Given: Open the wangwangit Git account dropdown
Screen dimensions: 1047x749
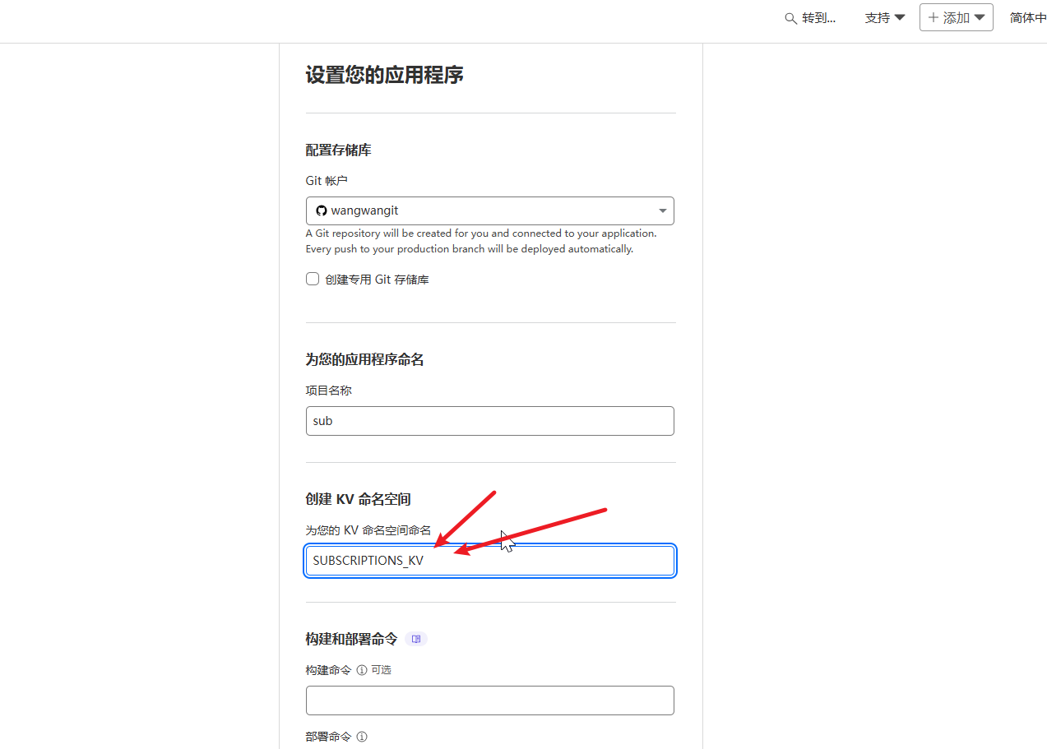Looking at the screenshot, I should [490, 210].
